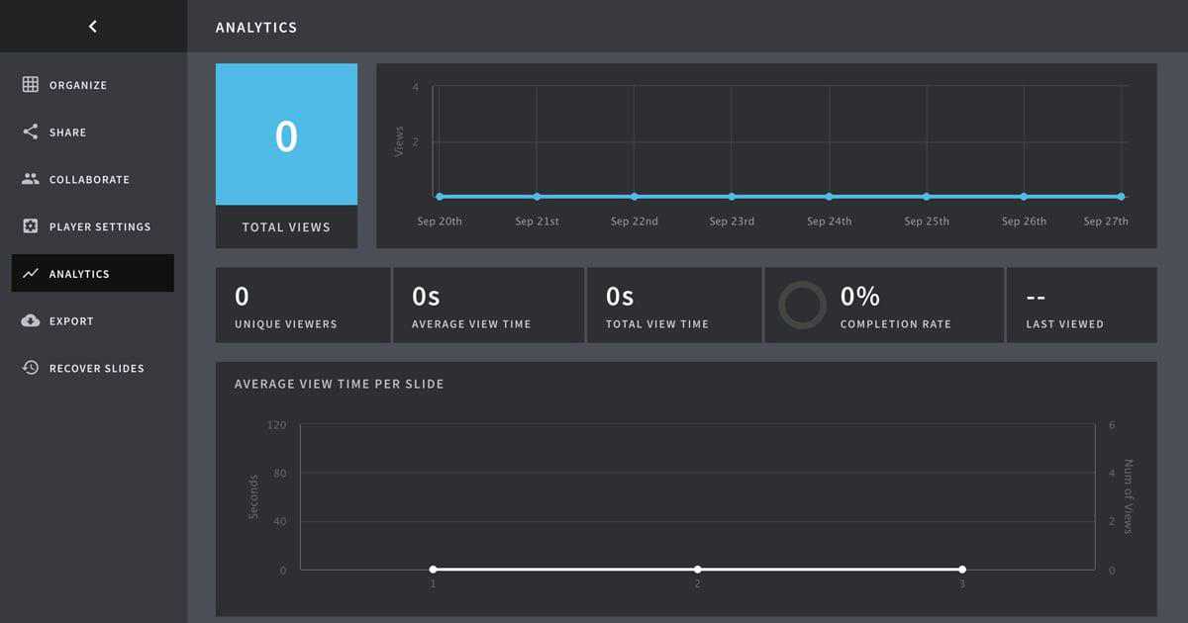Screen dimensions: 1188x623
Task: Click slide 2 point in view time chart
Action: click(x=698, y=570)
